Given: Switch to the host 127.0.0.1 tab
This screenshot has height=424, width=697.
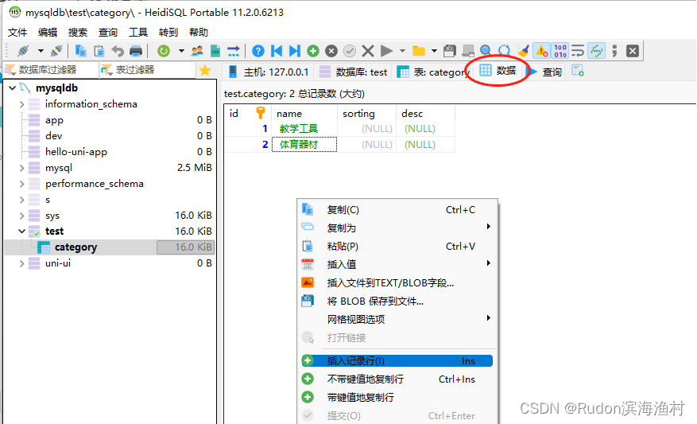Looking at the screenshot, I should pyautogui.click(x=268, y=72).
